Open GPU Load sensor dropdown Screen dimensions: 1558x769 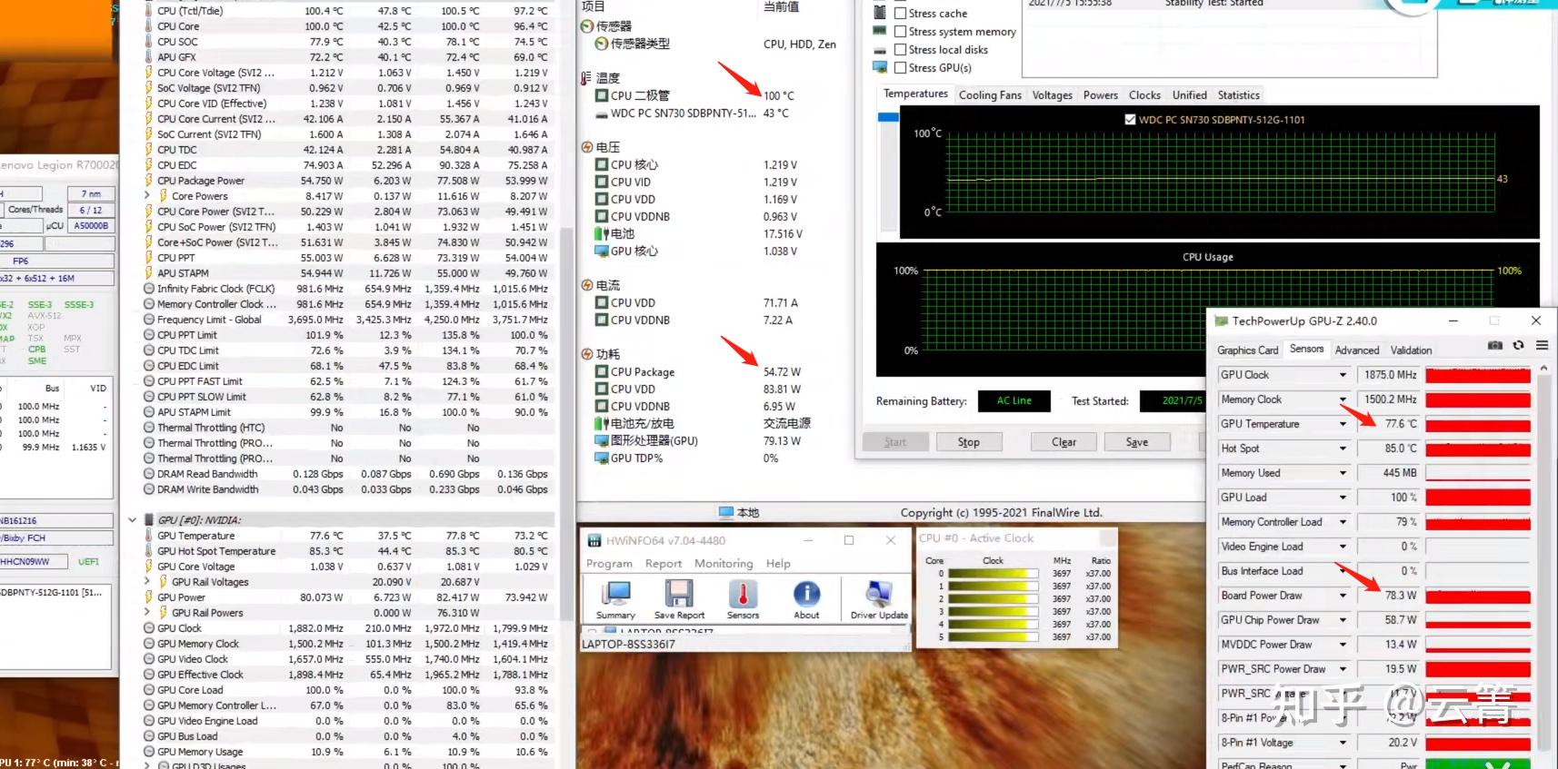click(x=1343, y=498)
